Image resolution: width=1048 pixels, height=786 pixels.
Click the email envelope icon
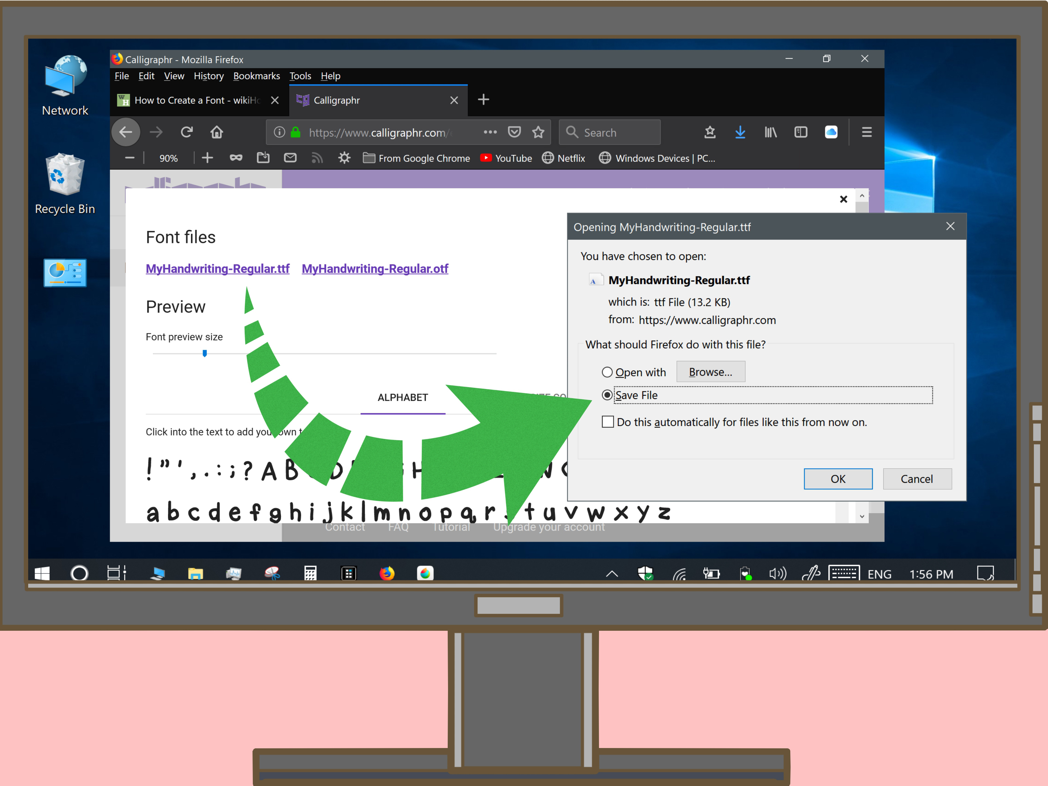(290, 158)
